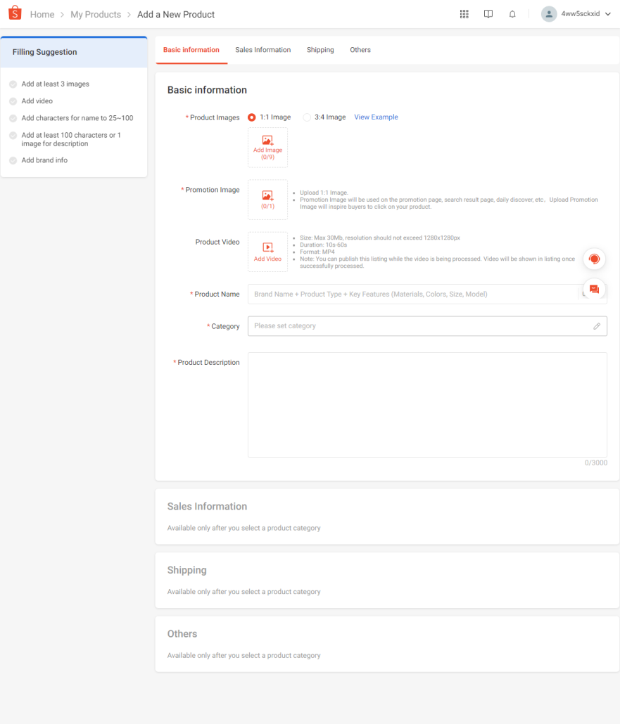The width and height of the screenshot is (620, 724).
Task: Switch to the Shipping tab
Action: pyautogui.click(x=320, y=50)
